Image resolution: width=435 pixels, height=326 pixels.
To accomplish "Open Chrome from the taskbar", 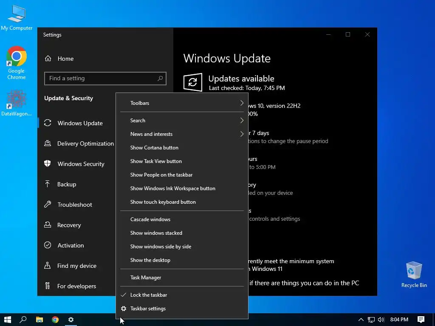I will point(55,320).
